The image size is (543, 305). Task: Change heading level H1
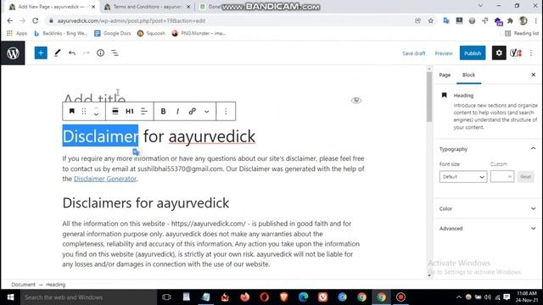[130, 111]
